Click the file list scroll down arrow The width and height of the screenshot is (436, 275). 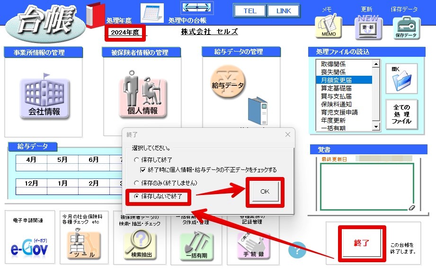click(x=376, y=127)
